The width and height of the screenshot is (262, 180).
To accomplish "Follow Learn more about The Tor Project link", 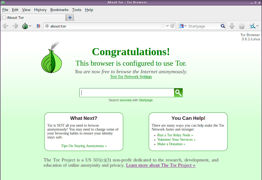I will click(160, 165).
